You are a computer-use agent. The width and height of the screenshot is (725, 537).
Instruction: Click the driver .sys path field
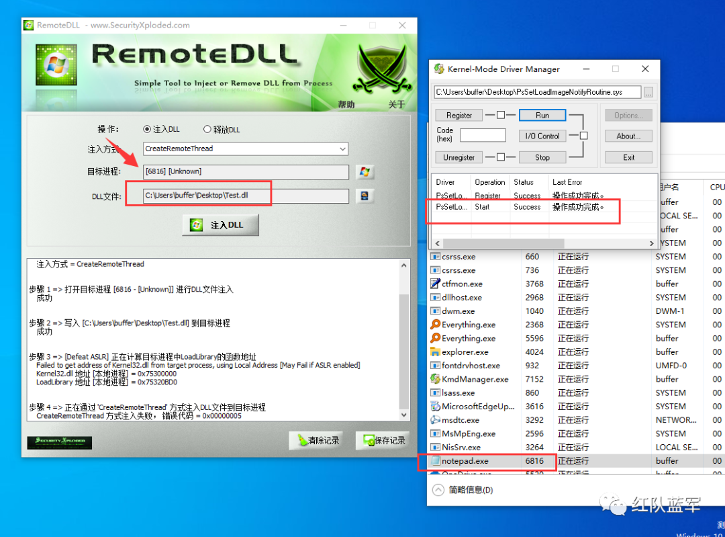[x=537, y=92]
